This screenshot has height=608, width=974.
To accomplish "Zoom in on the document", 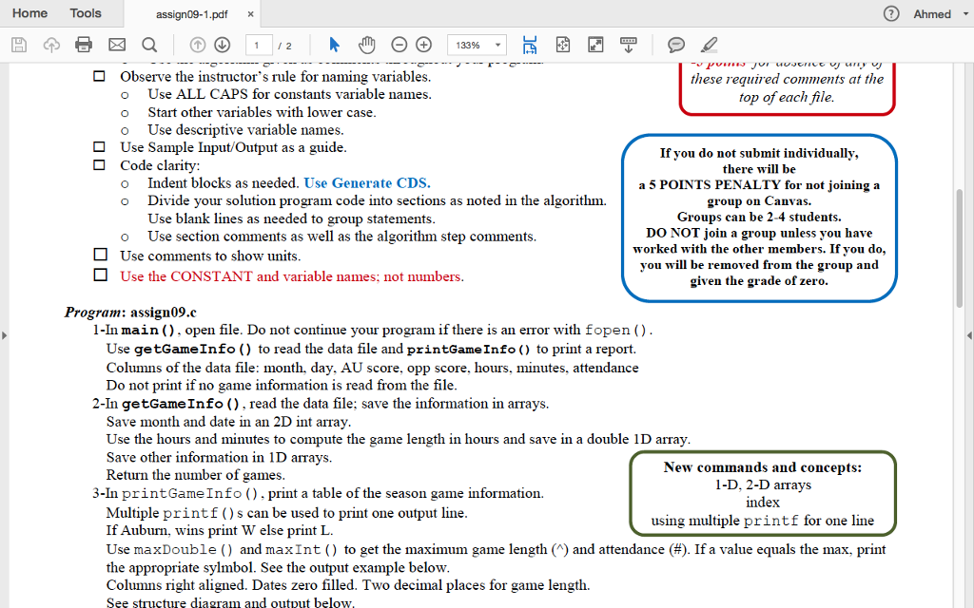I will 422,44.
